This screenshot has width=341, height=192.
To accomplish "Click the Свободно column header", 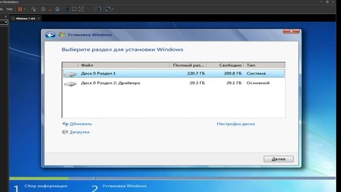I will [x=225, y=65].
